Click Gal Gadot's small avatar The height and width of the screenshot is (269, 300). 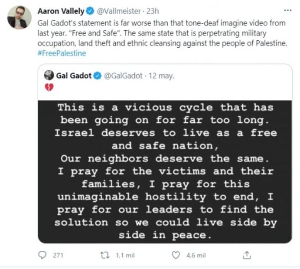coord(49,75)
